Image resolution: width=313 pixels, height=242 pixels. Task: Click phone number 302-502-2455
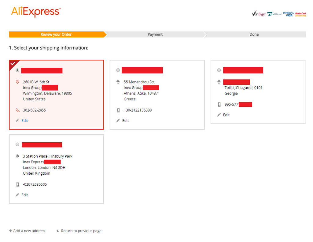[x=34, y=110]
